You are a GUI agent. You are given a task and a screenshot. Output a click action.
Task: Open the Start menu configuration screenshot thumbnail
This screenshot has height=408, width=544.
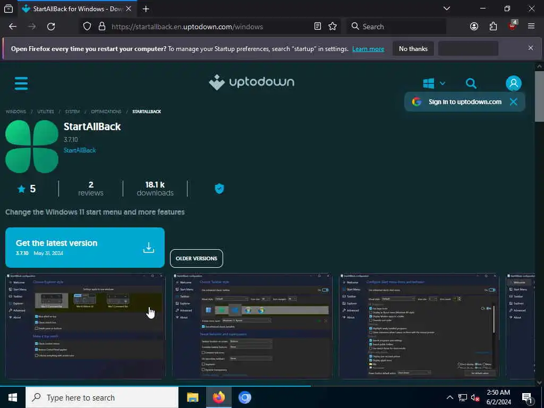[419, 326]
